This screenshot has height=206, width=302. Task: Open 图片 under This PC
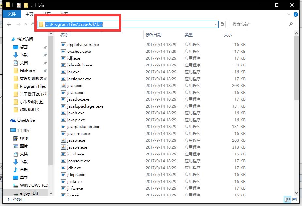click(x=24, y=146)
